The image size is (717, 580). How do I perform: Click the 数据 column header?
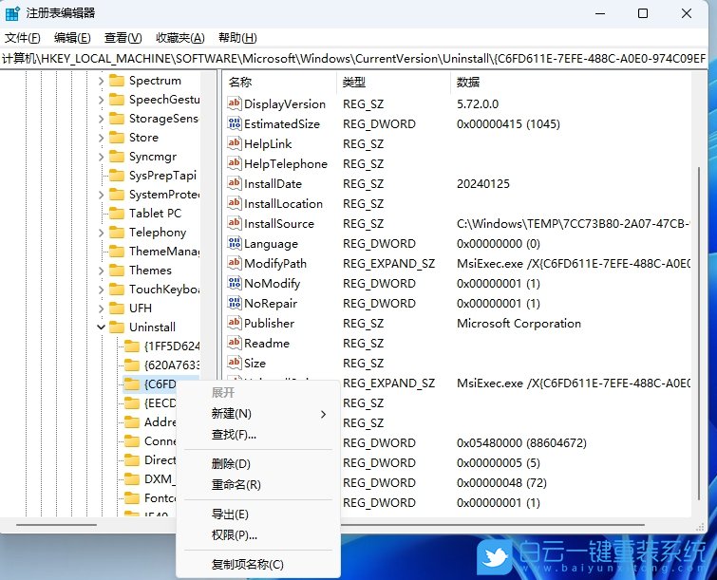tap(571, 82)
